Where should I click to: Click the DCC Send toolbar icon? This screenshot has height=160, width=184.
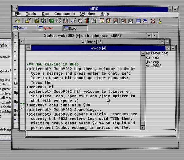pyautogui.click(x=102, y=21)
